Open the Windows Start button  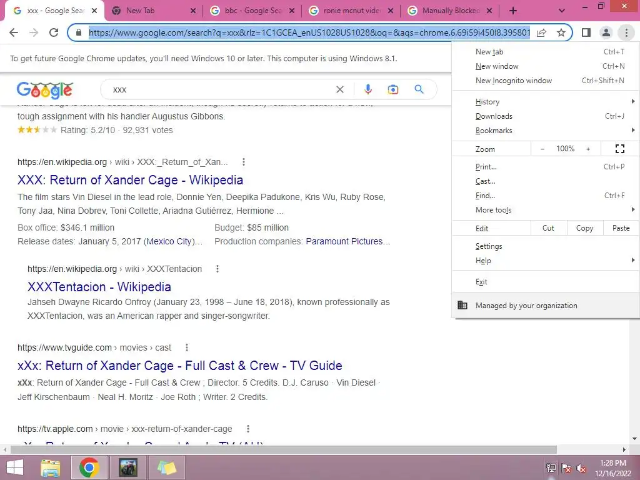[15, 467]
